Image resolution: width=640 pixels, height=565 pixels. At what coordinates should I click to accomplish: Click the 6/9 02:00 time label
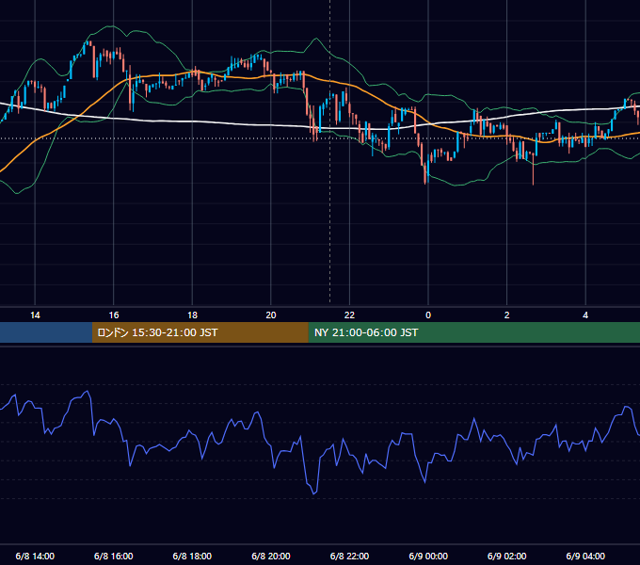(507, 556)
